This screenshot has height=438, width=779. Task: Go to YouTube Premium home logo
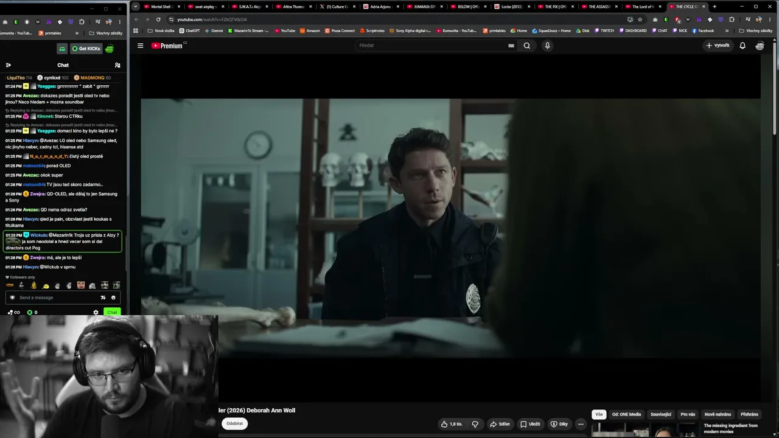167,46
